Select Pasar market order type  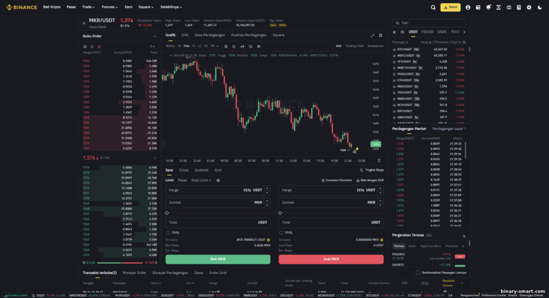pos(182,180)
